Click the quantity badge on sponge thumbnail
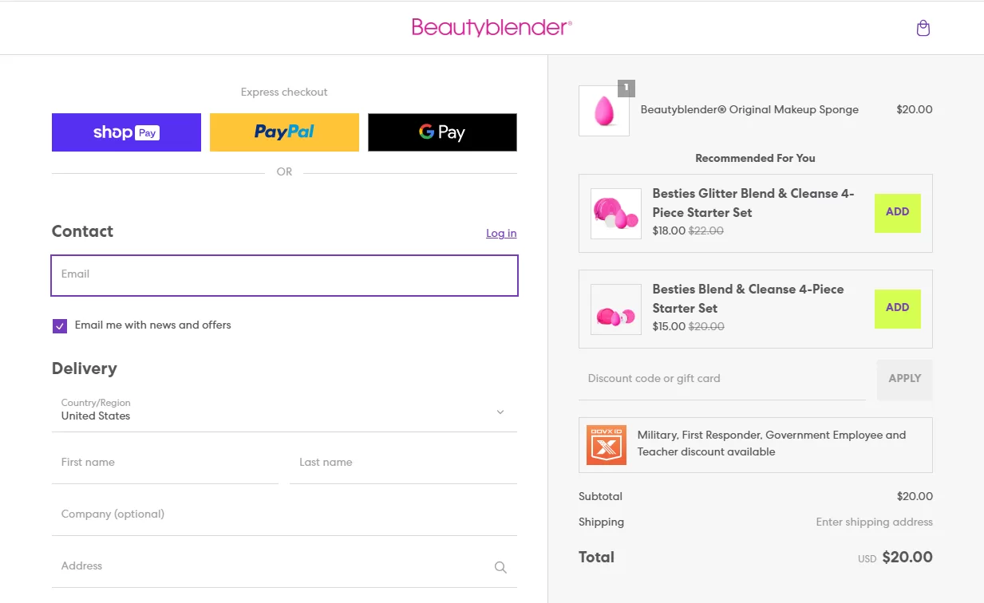This screenshot has width=984, height=603. coord(626,88)
